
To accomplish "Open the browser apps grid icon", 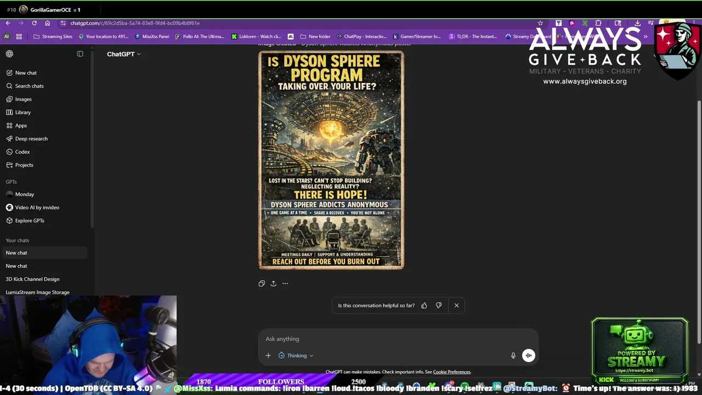I will point(19,37).
